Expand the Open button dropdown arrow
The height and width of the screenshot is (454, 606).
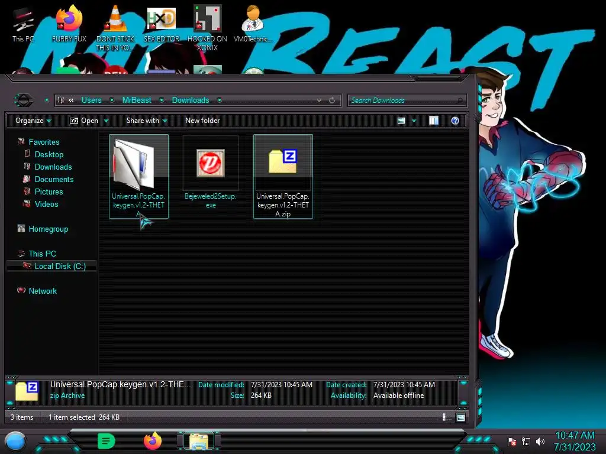[107, 121]
